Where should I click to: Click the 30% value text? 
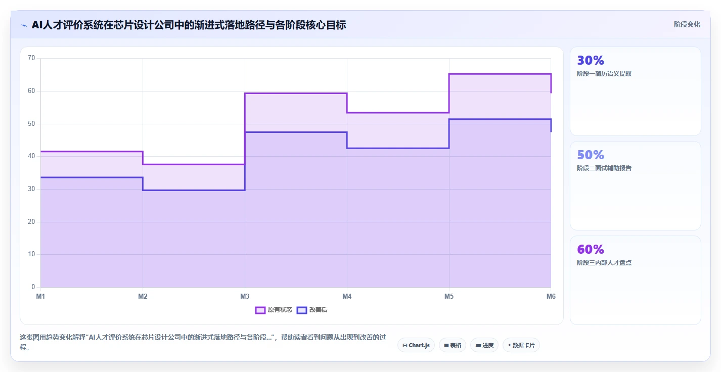[x=591, y=61]
